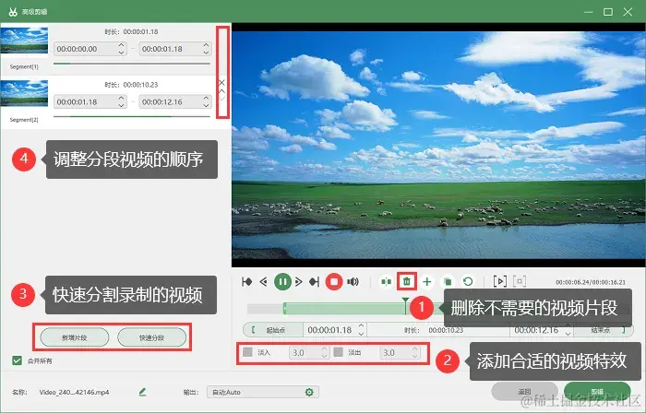Increase the 淡入 duration value
This screenshot has height=413, width=646.
(x=324, y=349)
